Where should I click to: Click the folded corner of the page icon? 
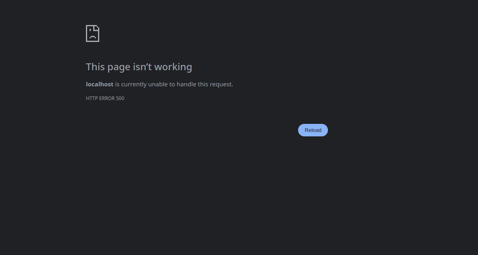pos(97,28)
